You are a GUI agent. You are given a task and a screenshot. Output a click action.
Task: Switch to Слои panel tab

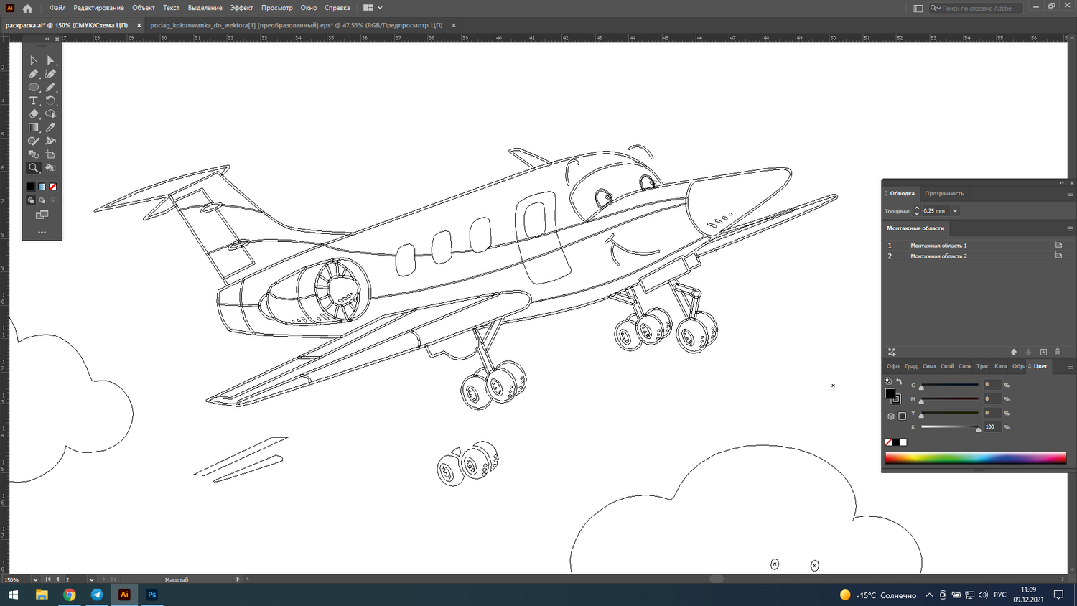point(965,366)
